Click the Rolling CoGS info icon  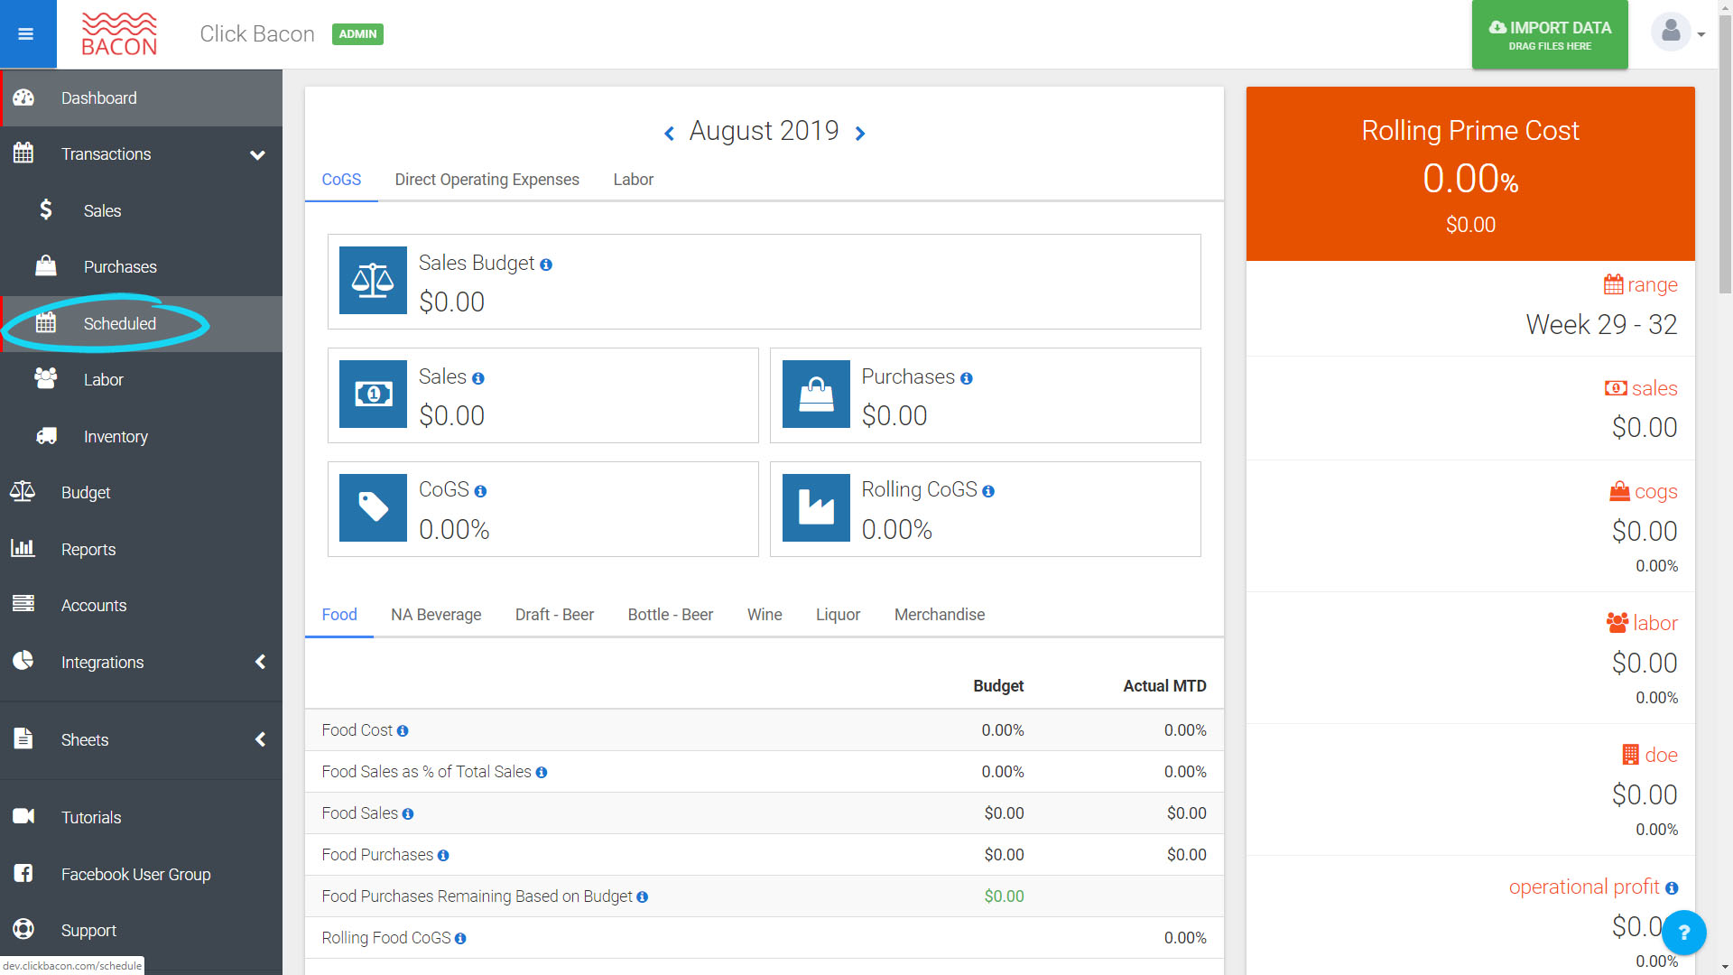point(988,491)
